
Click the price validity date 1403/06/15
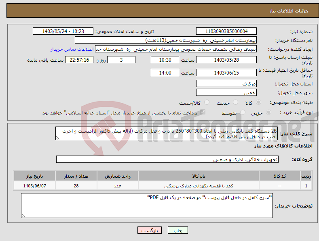coord(226,73)
